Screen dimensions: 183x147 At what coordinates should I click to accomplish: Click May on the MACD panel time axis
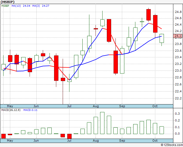point(10,141)
